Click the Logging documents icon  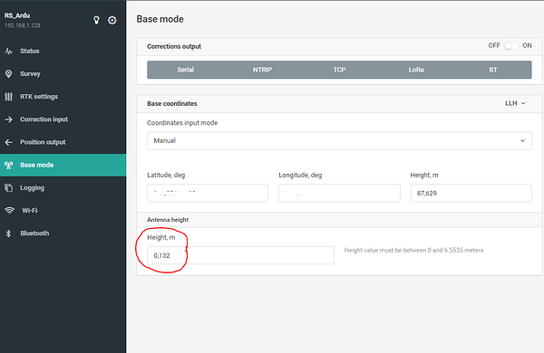tap(9, 187)
